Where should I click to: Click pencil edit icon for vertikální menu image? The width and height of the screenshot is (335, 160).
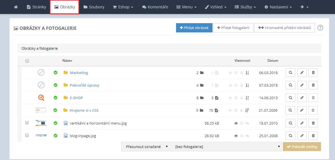point(302,123)
